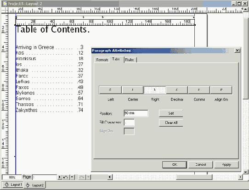249x190 pixels.
Task: Click the 'Mykonos' entry line
Action: [x=50, y=93]
